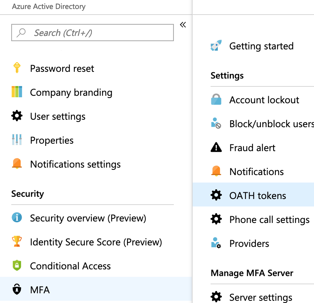Open Notifications settings

[x=75, y=164]
